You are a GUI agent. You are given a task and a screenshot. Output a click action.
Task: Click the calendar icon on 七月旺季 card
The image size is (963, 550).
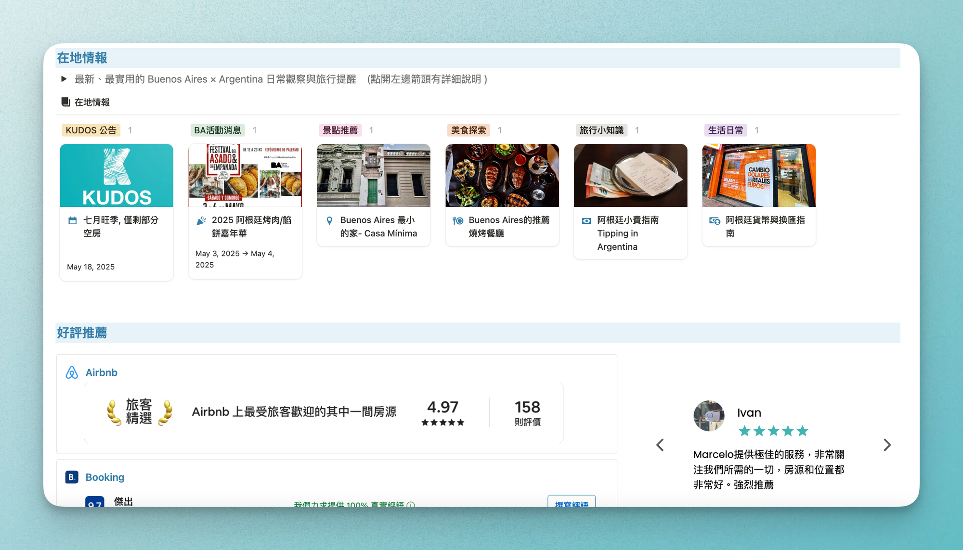73,220
